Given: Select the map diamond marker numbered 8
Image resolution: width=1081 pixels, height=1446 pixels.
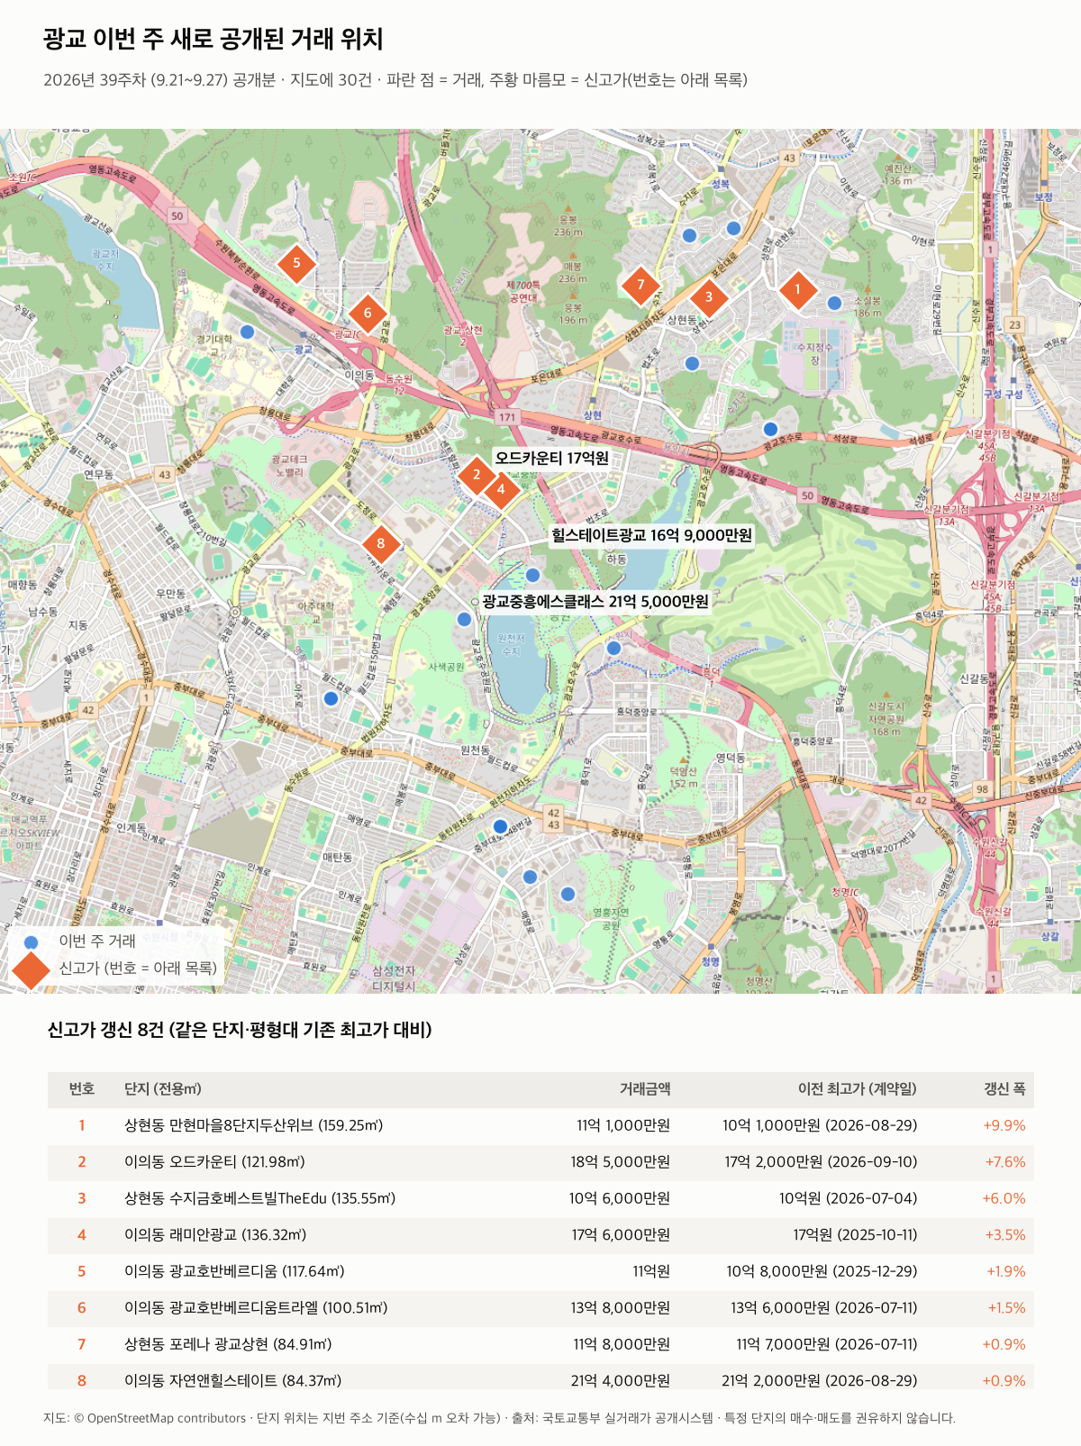Looking at the screenshot, I should coord(381,543).
